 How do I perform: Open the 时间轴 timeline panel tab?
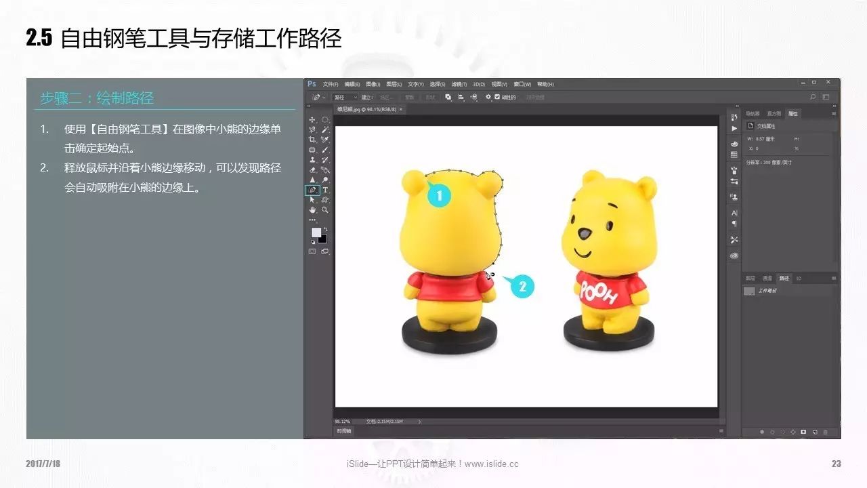[344, 431]
